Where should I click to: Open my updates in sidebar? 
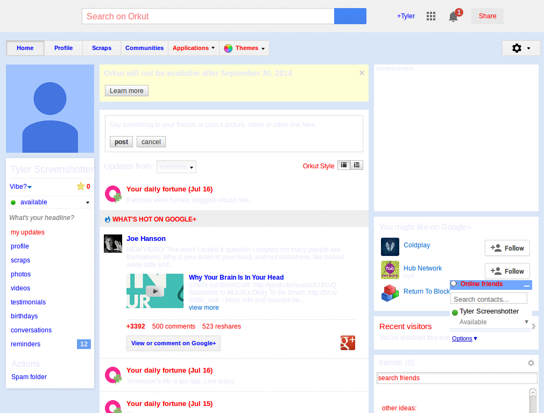tap(28, 232)
